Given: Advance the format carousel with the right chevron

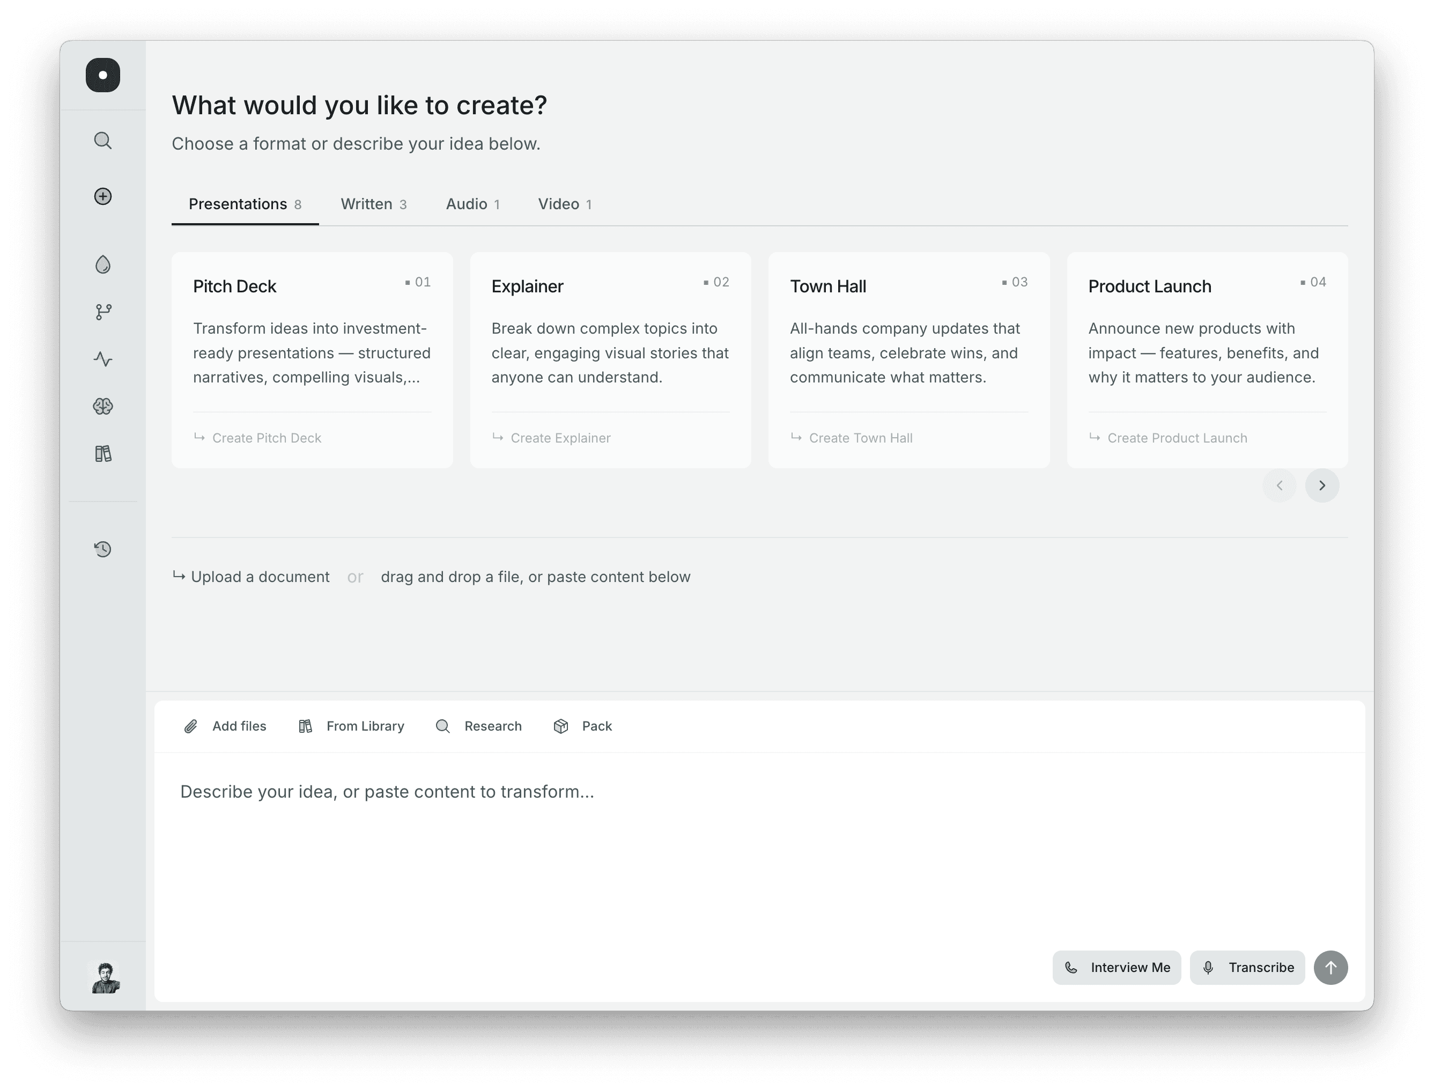Looking at the screenshot, I should point(1322,485).
